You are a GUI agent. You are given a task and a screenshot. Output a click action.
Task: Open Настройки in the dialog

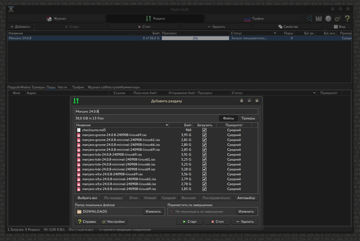coord(113,222)
